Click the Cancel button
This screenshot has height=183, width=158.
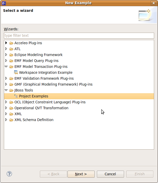pyautogui.click(x=110, y=174)
